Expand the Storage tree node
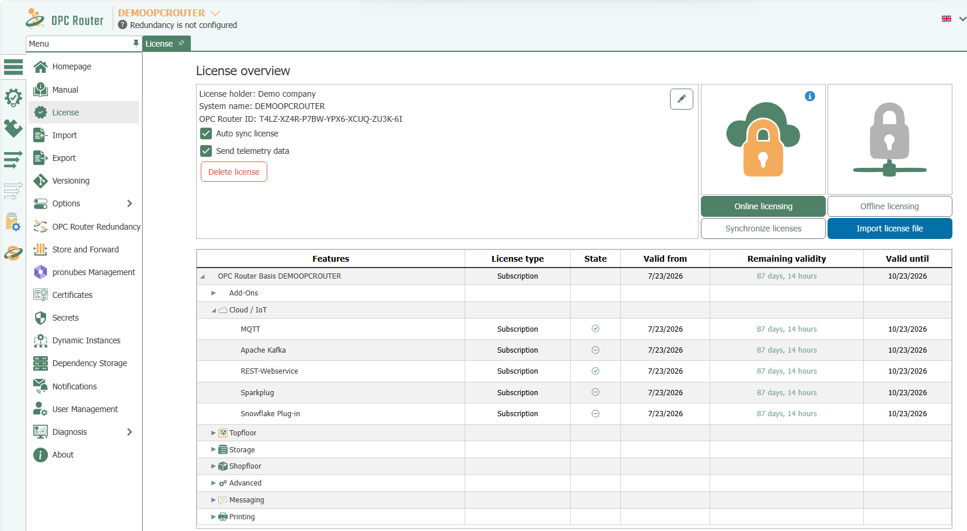 coord(214,450)
